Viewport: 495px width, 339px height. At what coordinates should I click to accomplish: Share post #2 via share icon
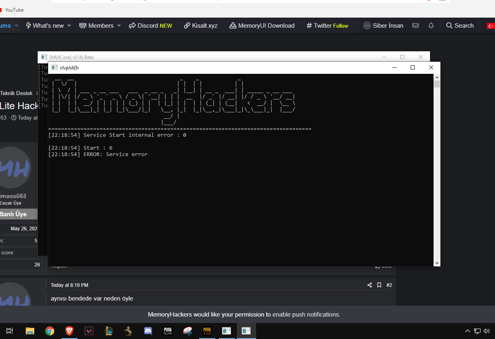pos(370,285)
